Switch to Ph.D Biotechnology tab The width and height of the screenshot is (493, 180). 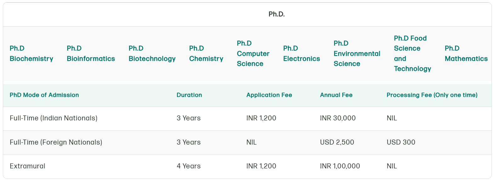[152, 54]
